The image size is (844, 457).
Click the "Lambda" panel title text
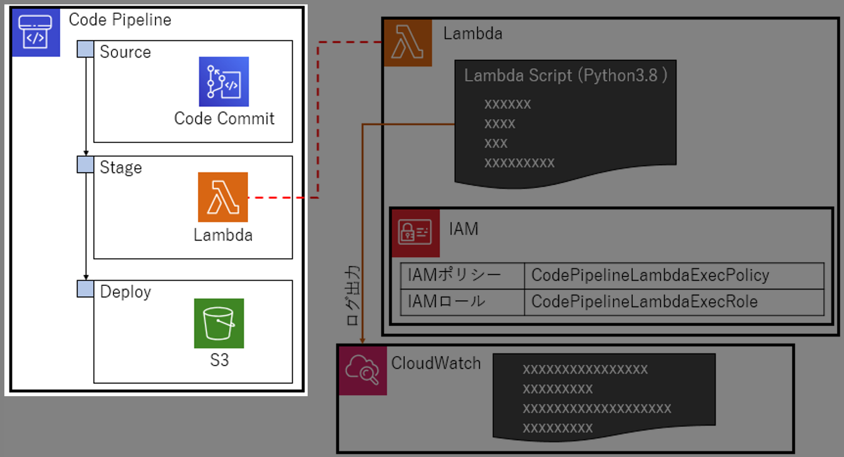click(x=473, y=33)
